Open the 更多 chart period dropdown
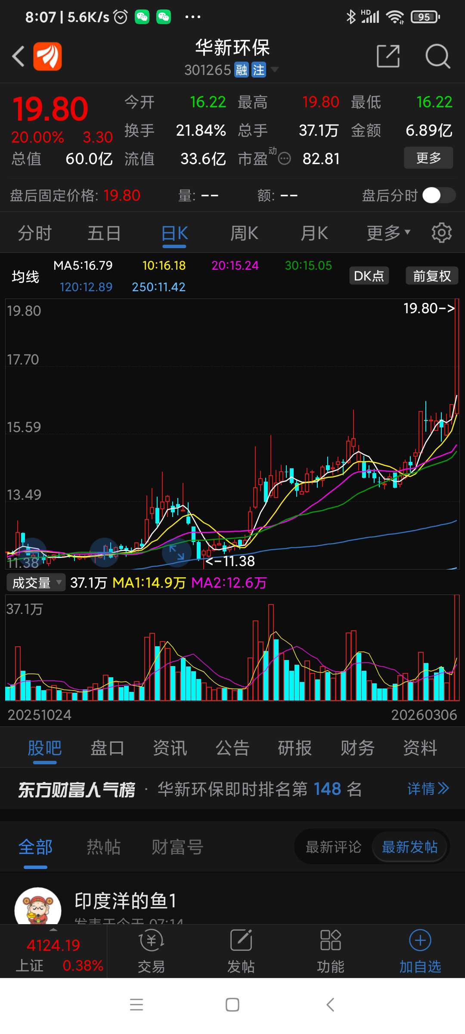This screenshot has width=465, height=1034. point(388,233)
